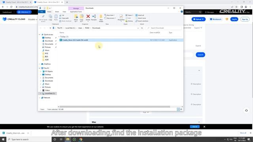
Task: Open Application Tools ribbon tab
Action: click(x=76, y=12)
